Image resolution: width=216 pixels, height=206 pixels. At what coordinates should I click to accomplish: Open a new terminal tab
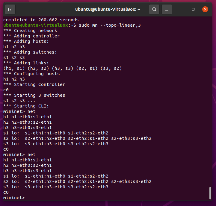tap(10, 9)
